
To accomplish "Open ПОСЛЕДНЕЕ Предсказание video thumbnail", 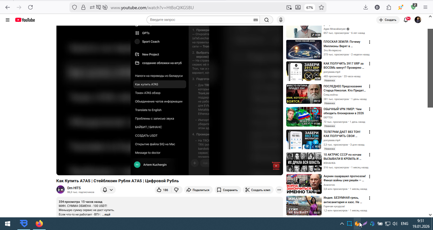I will 304,94.
